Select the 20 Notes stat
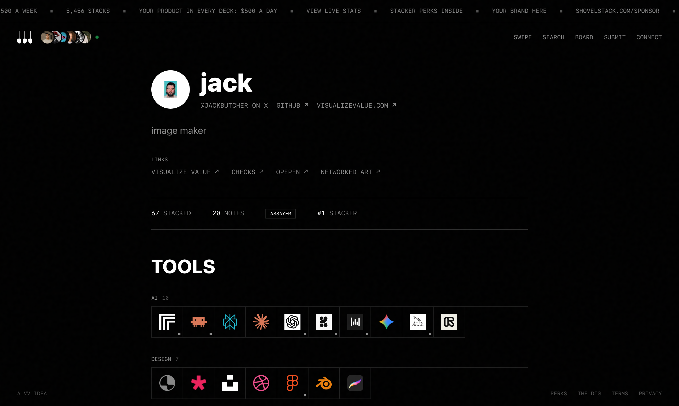This screenshot has height=406, width=679. (228, 213)
